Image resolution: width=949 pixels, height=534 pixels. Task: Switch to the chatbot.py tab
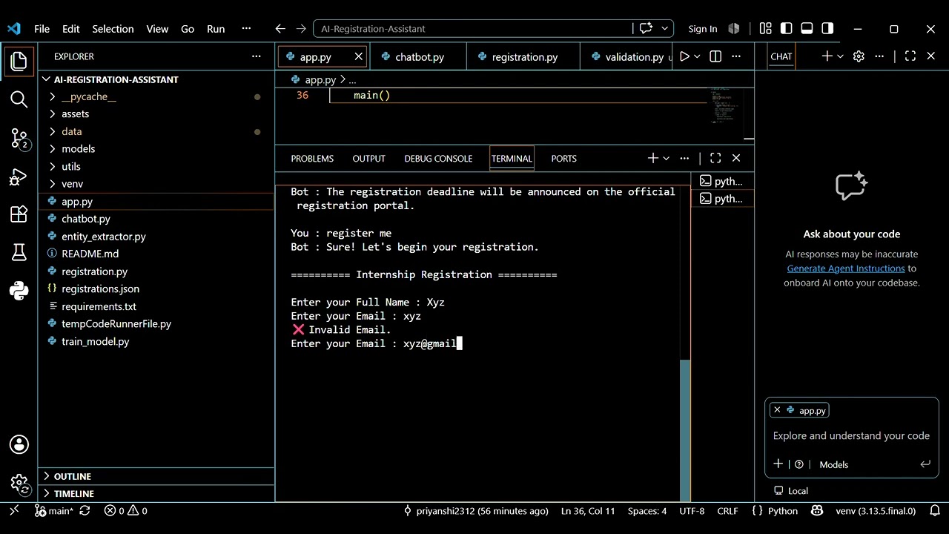coord(418,57)
